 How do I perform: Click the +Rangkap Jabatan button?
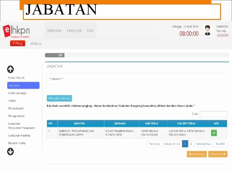(x=59, y=98)
